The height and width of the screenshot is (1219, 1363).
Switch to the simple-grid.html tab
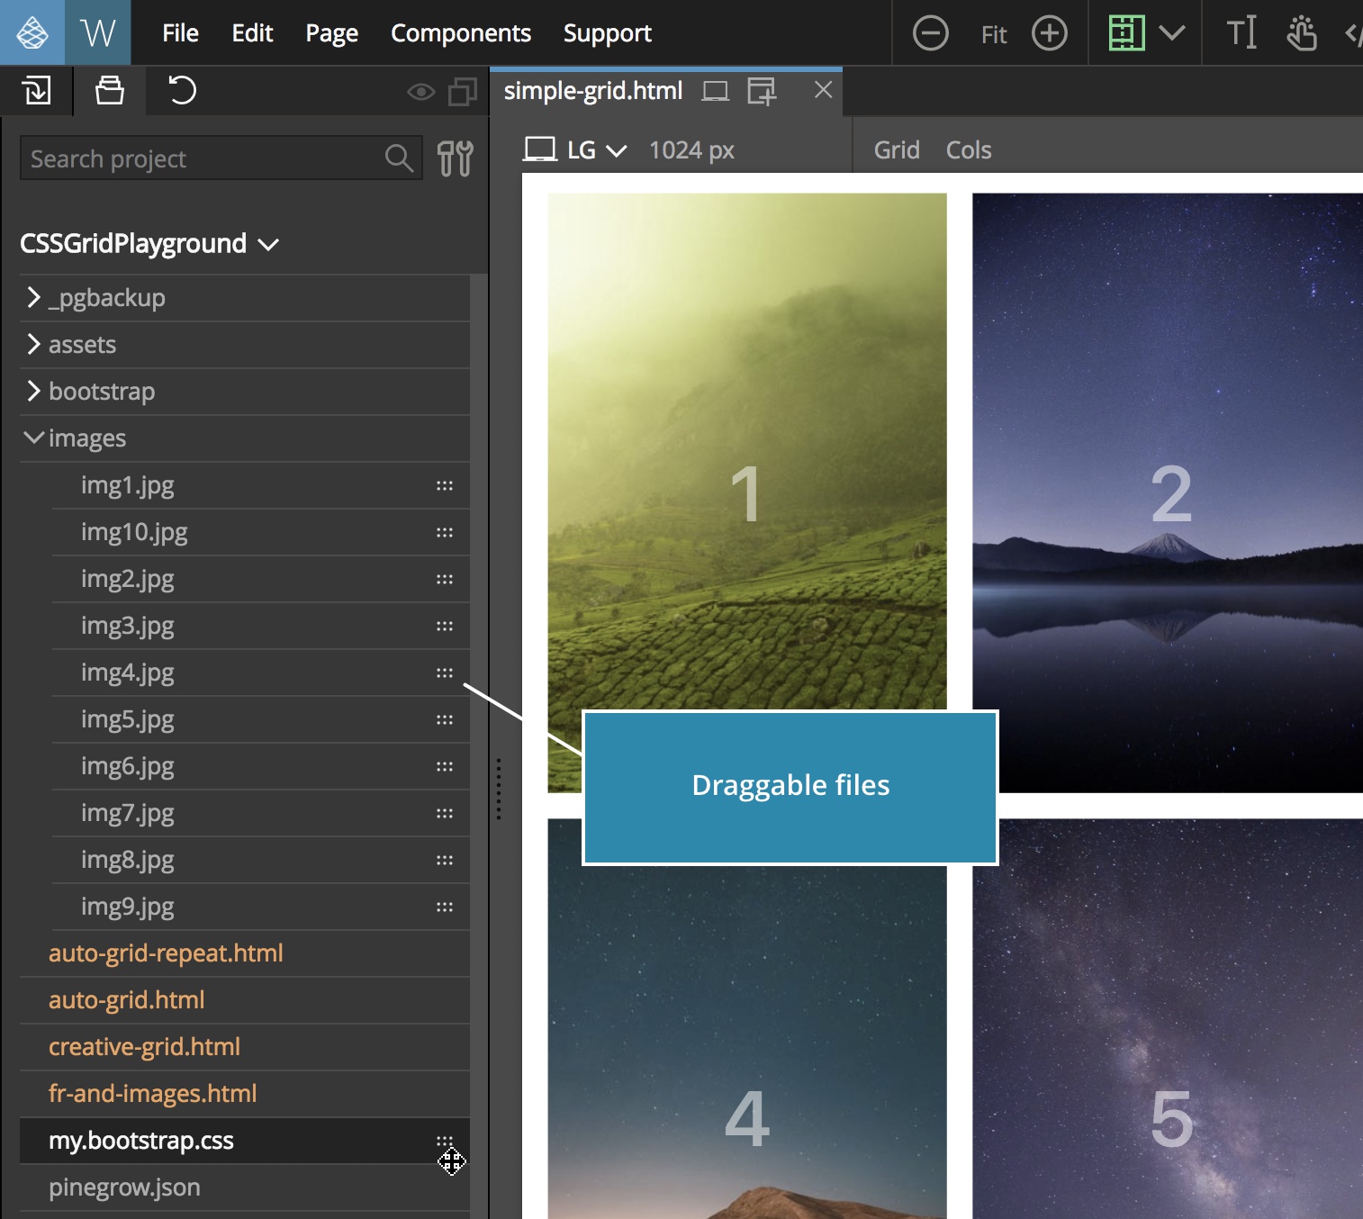593,91
